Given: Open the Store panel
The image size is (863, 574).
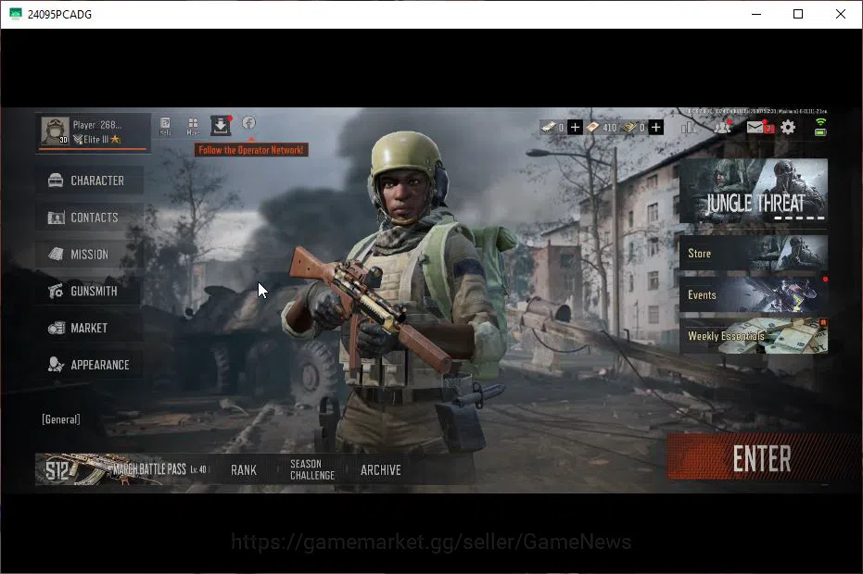Looking at the screenshot, I should 754,253.
